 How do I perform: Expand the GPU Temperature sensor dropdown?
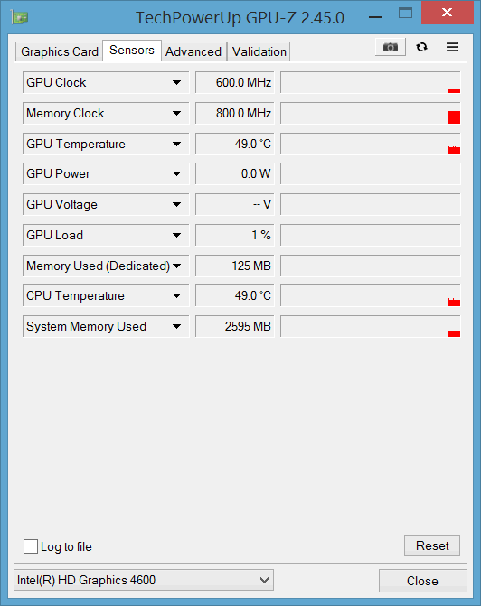[177, 144]
